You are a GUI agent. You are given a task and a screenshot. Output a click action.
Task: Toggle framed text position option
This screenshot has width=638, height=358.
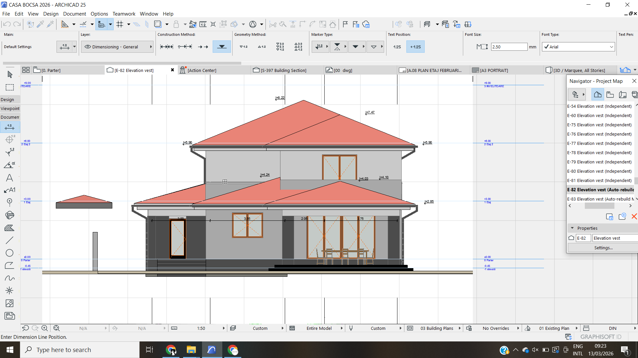[x=415, y=47]
